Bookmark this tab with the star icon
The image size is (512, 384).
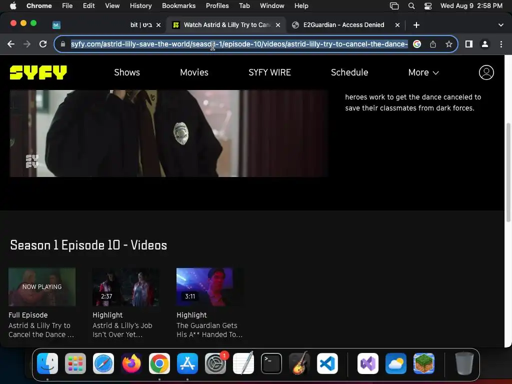tap(449, 44)
